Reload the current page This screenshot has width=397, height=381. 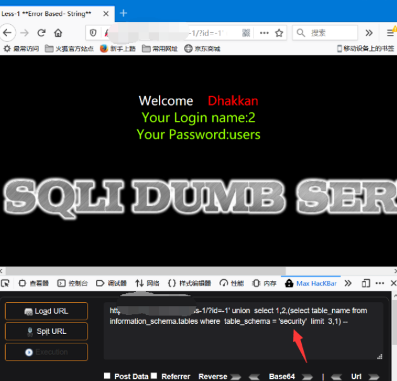coord(41,32)
